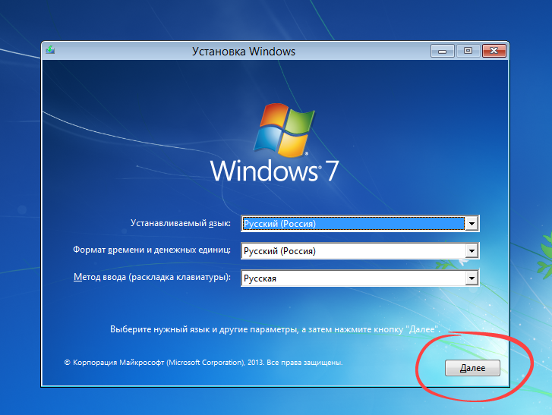Click the Формат времени и денежных единиц label
This screenshot has height=415, width=552.
[152, 250]
